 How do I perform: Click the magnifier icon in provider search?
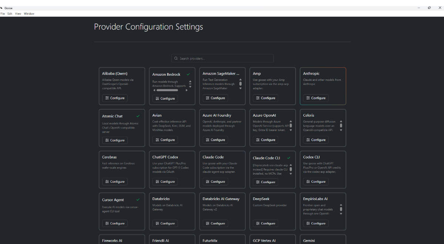tap(176, 58)
